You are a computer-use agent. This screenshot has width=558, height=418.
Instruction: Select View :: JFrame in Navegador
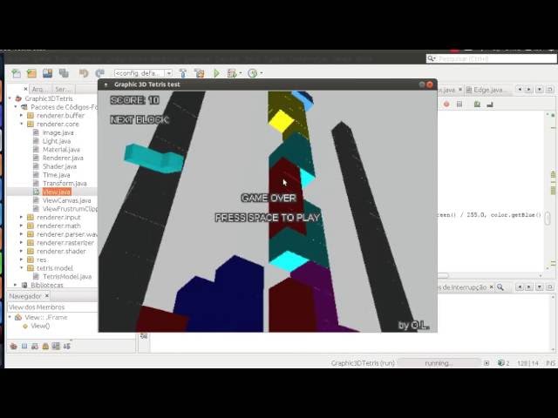click(x=46, y=317)
